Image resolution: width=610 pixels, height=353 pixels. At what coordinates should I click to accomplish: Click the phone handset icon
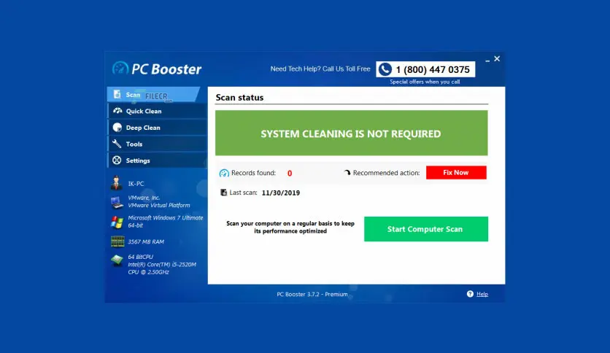tap(385, 69)
